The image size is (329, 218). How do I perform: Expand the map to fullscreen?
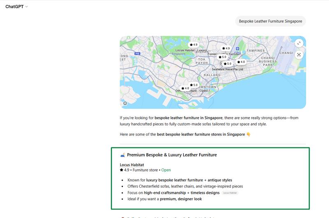coord(299,43)
